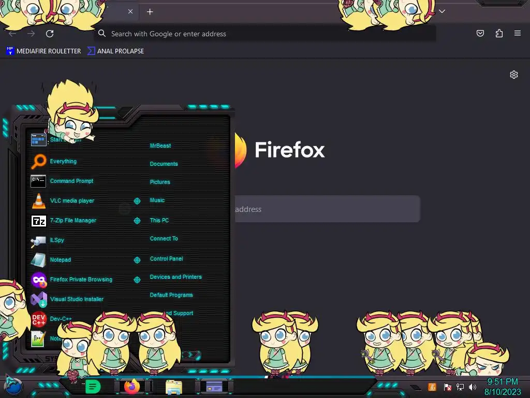Expand the list all tabs chevron
The height and width of the screenshot is (398, 530).
[442, 11]
